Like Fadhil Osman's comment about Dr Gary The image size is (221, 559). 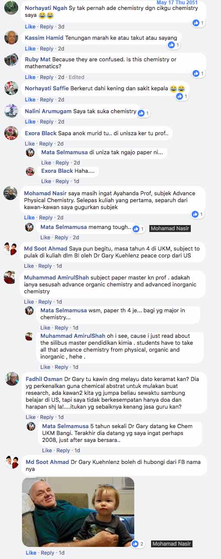click(x=30, y=417)
